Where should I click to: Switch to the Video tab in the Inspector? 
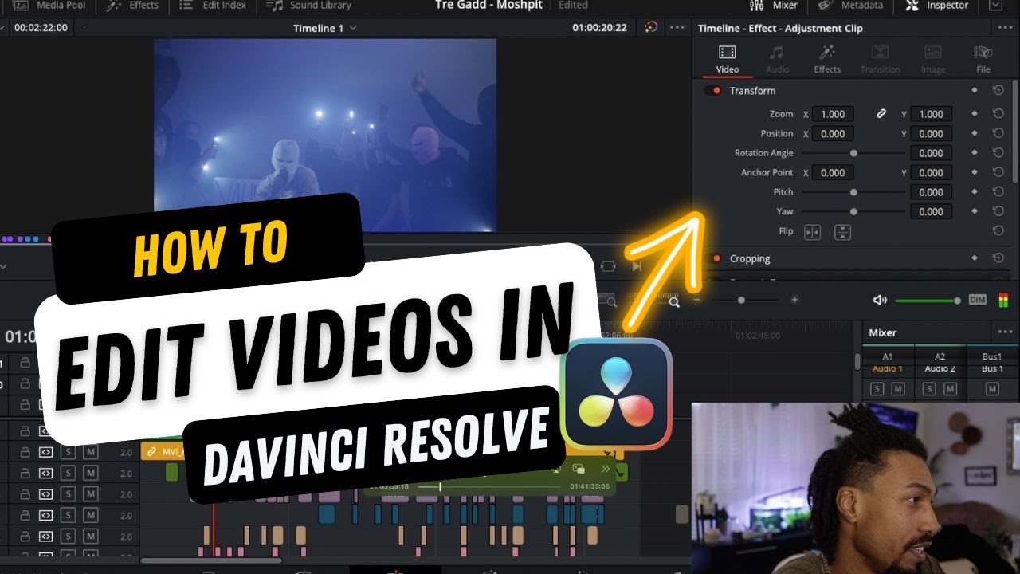(x=728, y=60)
